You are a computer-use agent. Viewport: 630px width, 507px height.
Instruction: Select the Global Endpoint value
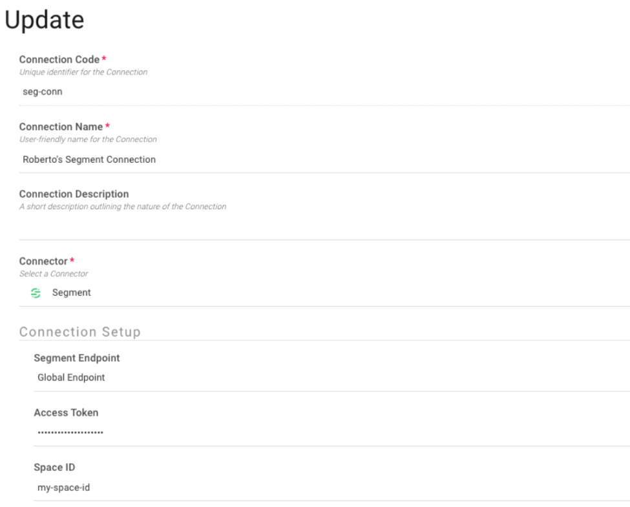pos(71,378)
